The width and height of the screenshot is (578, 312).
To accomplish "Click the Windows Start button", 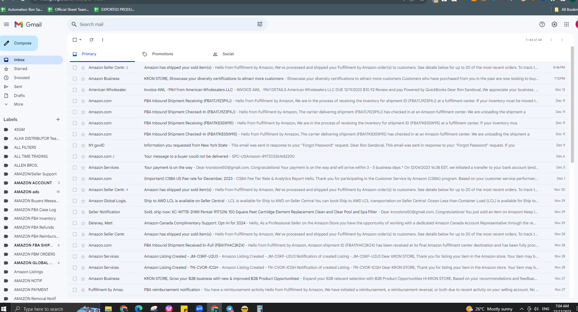I will click(4, 308).
